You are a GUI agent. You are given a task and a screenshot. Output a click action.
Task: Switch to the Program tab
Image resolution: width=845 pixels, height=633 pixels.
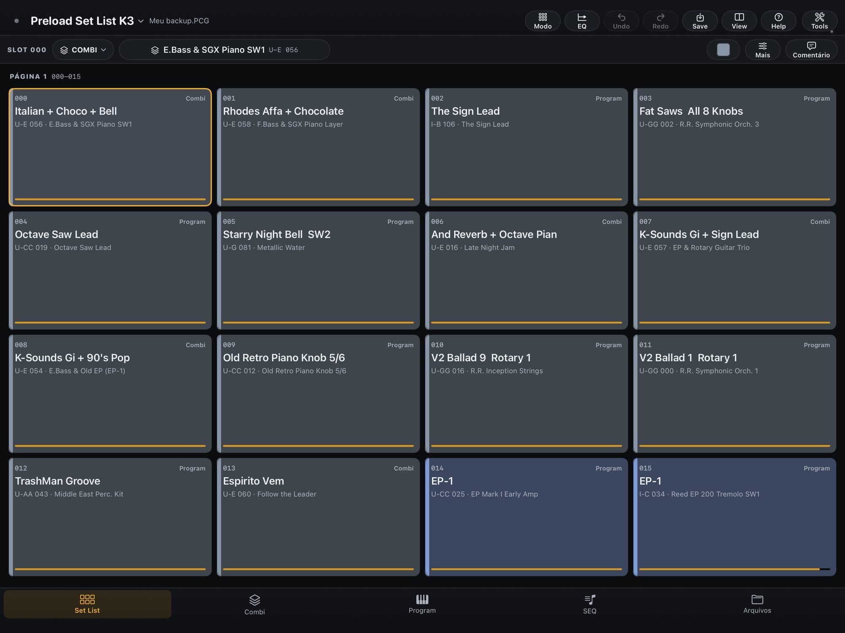click(422, 604)
